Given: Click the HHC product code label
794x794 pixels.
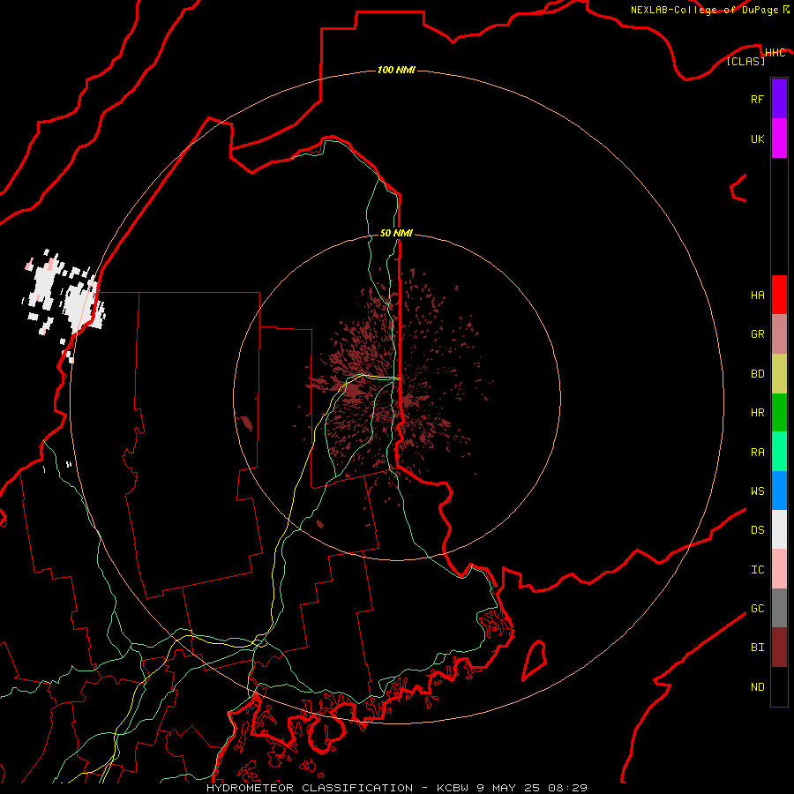Looking at the screenshot, I should click(775, 53).
